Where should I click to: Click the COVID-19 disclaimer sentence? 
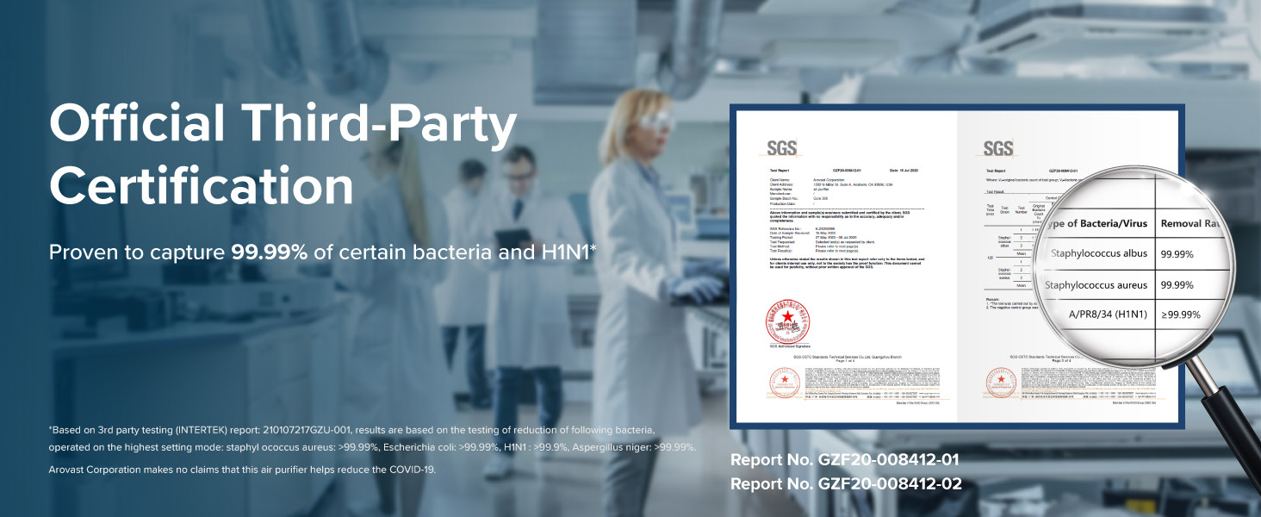[x=242, y=470]
